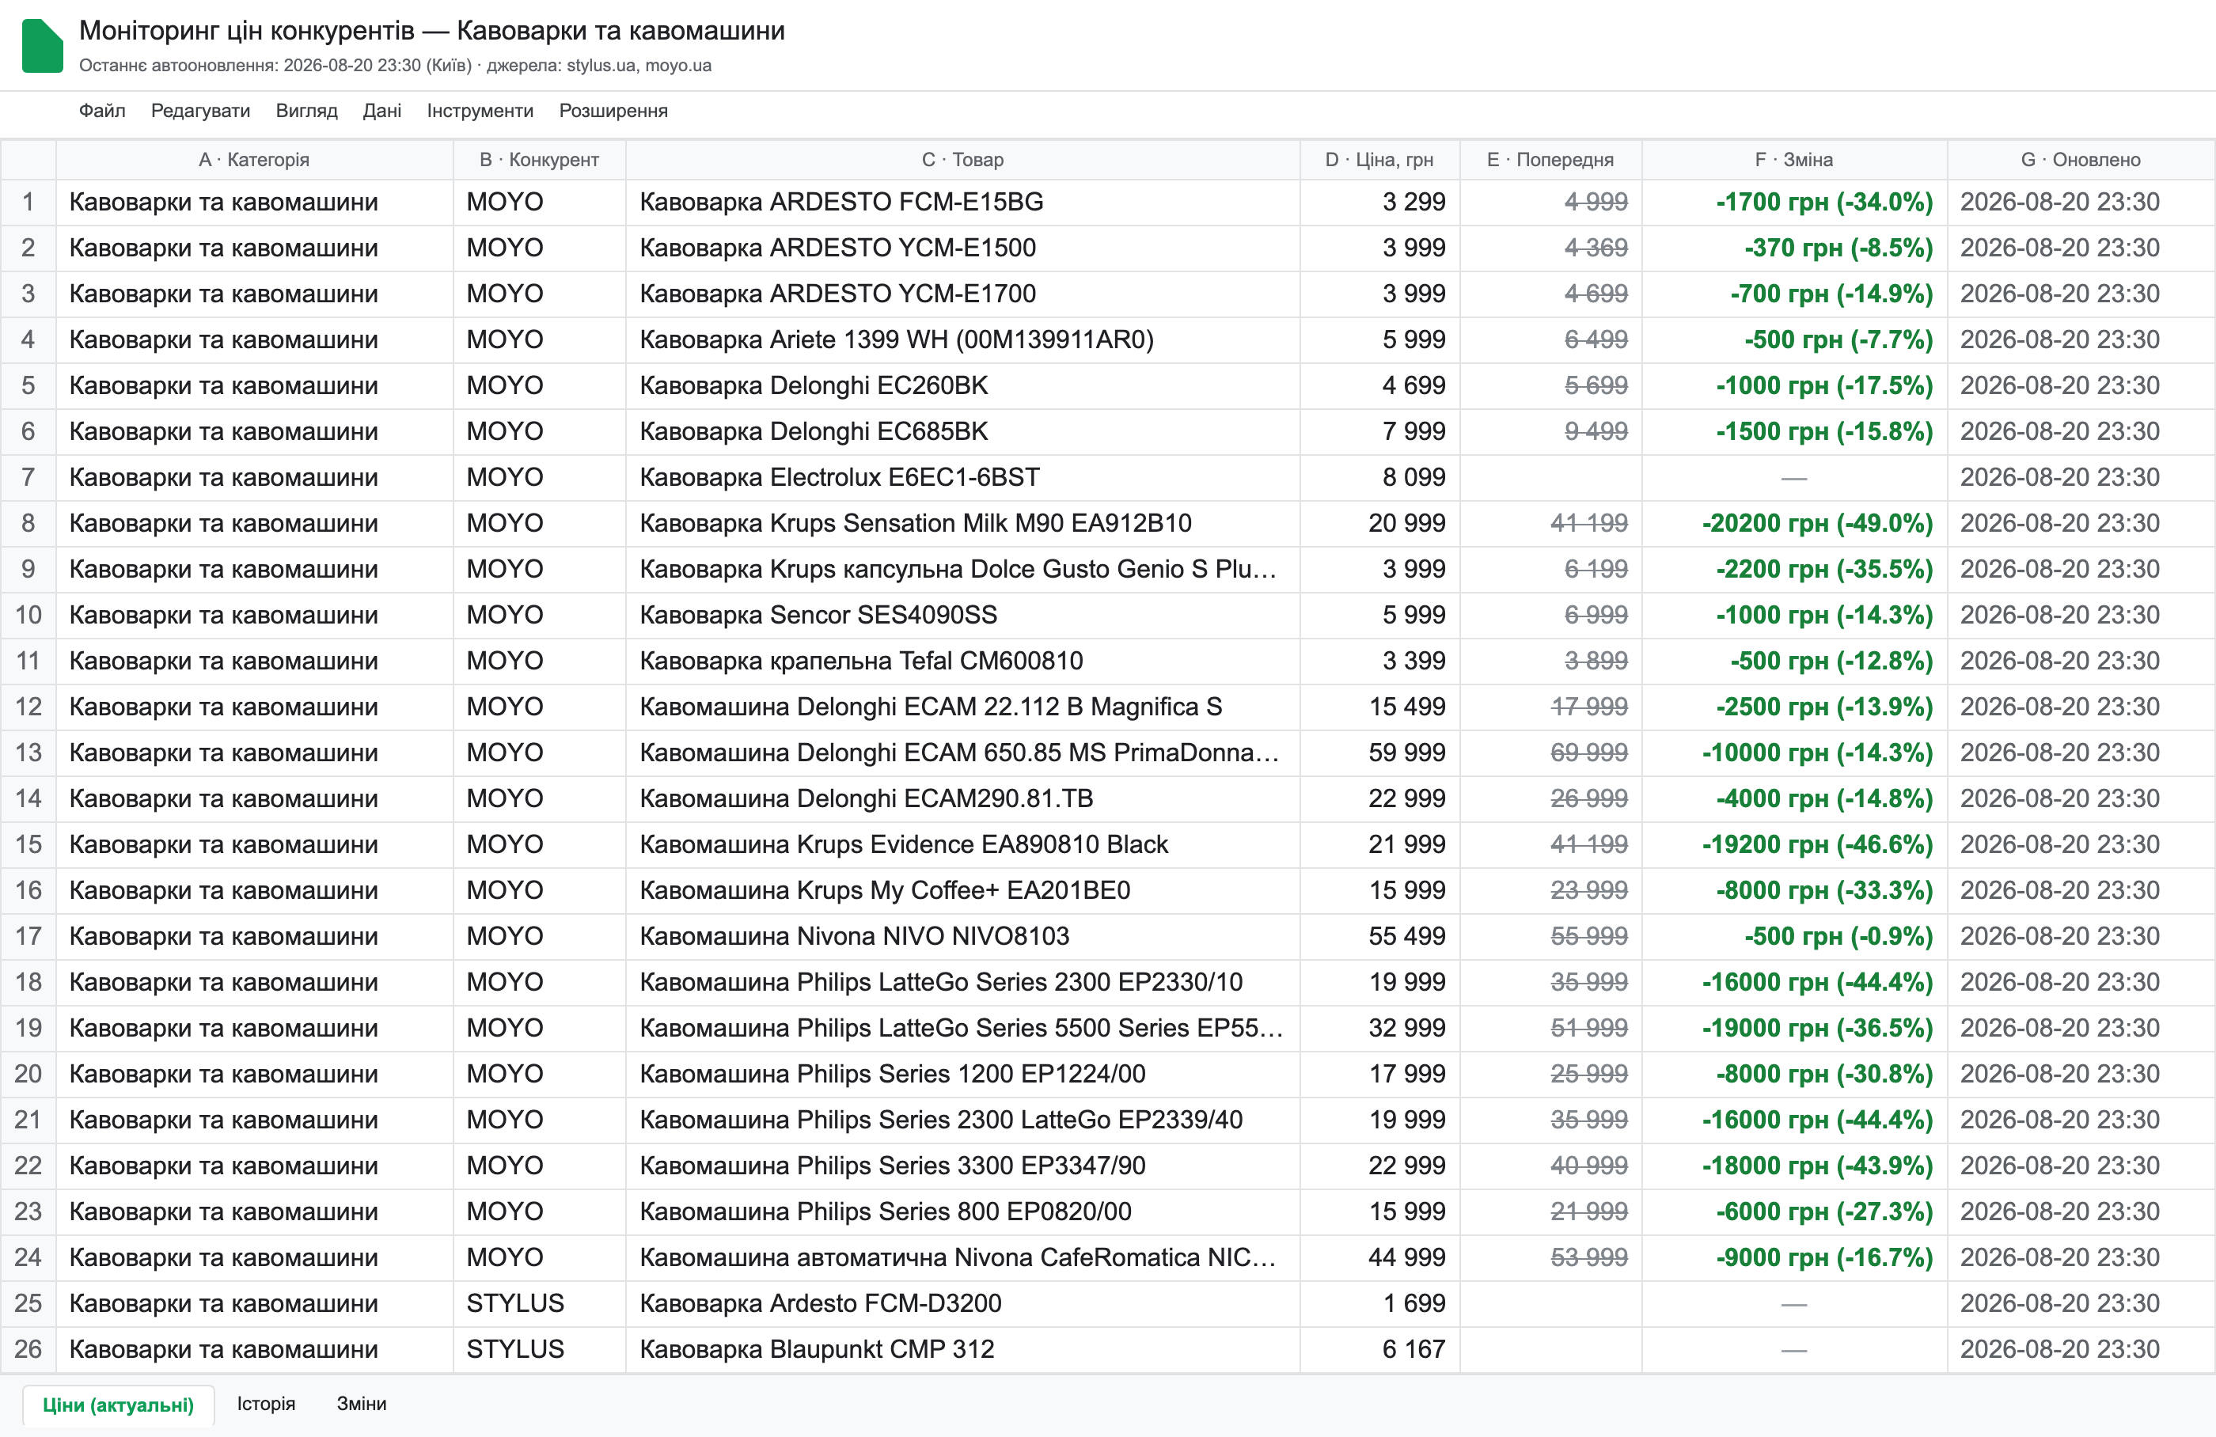2216x1437 pixels.
Task: Click change cell -20200 грн (-49.0%)
Action: coord(1794,523)
